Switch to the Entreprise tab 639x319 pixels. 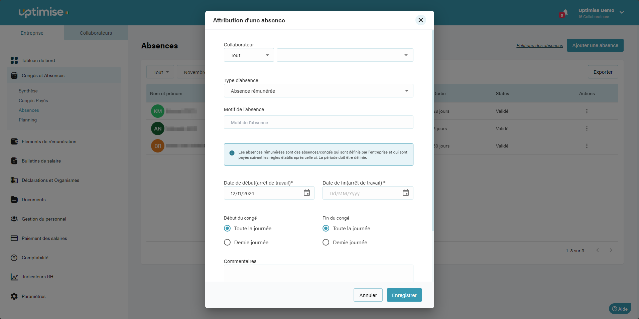32,33
